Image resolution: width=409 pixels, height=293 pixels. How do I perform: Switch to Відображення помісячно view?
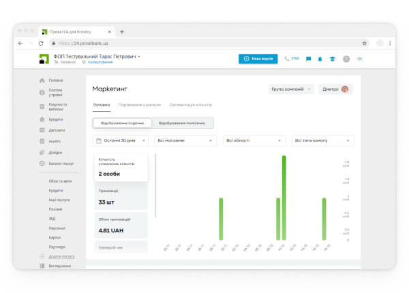(x=181, y=123)
